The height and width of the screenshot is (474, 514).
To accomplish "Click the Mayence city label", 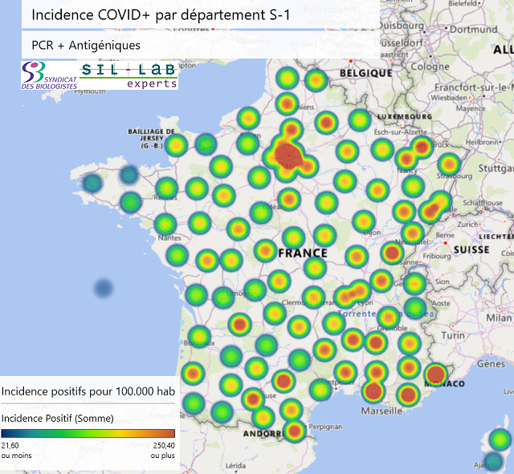I will (471, 108).
